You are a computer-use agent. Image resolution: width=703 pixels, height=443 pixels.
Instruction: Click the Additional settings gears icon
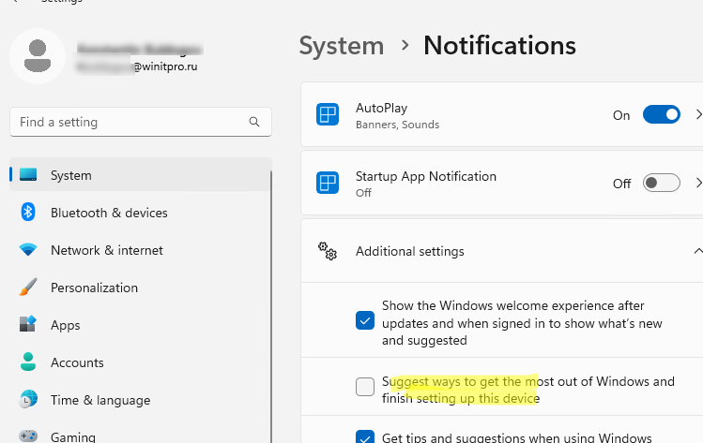[x=328, y=251]
